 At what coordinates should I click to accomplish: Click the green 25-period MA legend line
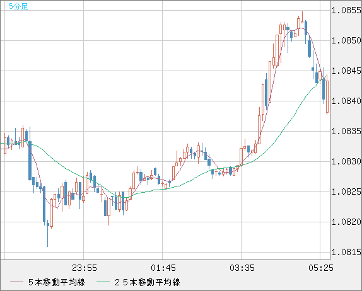[103, 282]
